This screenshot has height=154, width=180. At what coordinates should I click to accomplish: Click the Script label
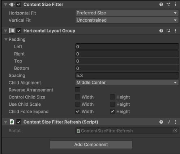15,131
